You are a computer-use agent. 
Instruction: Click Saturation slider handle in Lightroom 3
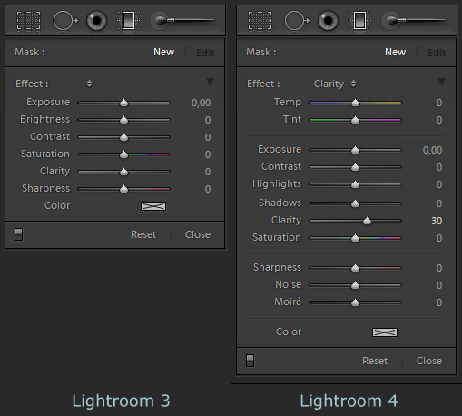coord(123,154)
